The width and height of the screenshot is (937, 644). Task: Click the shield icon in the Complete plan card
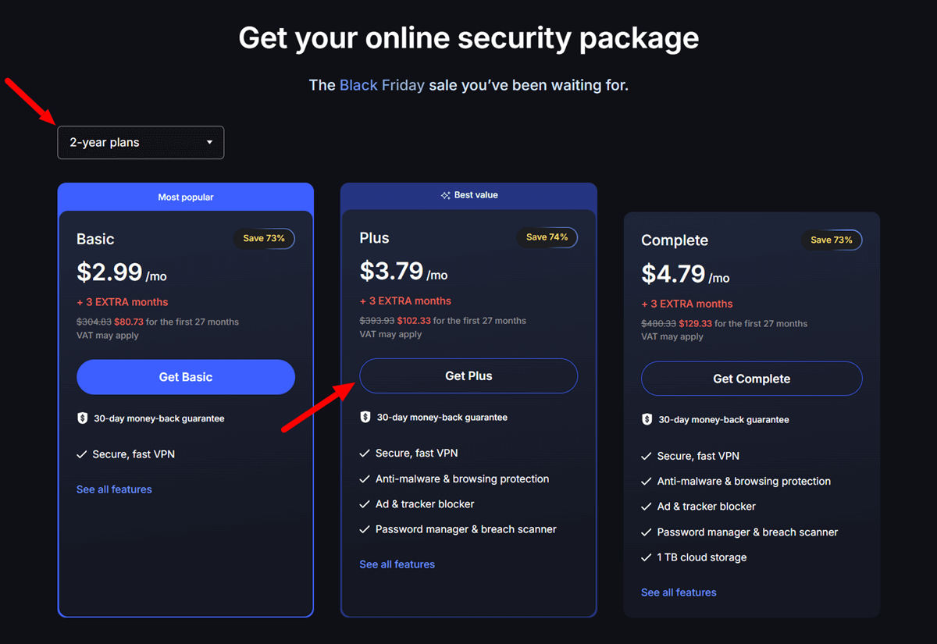648,419
